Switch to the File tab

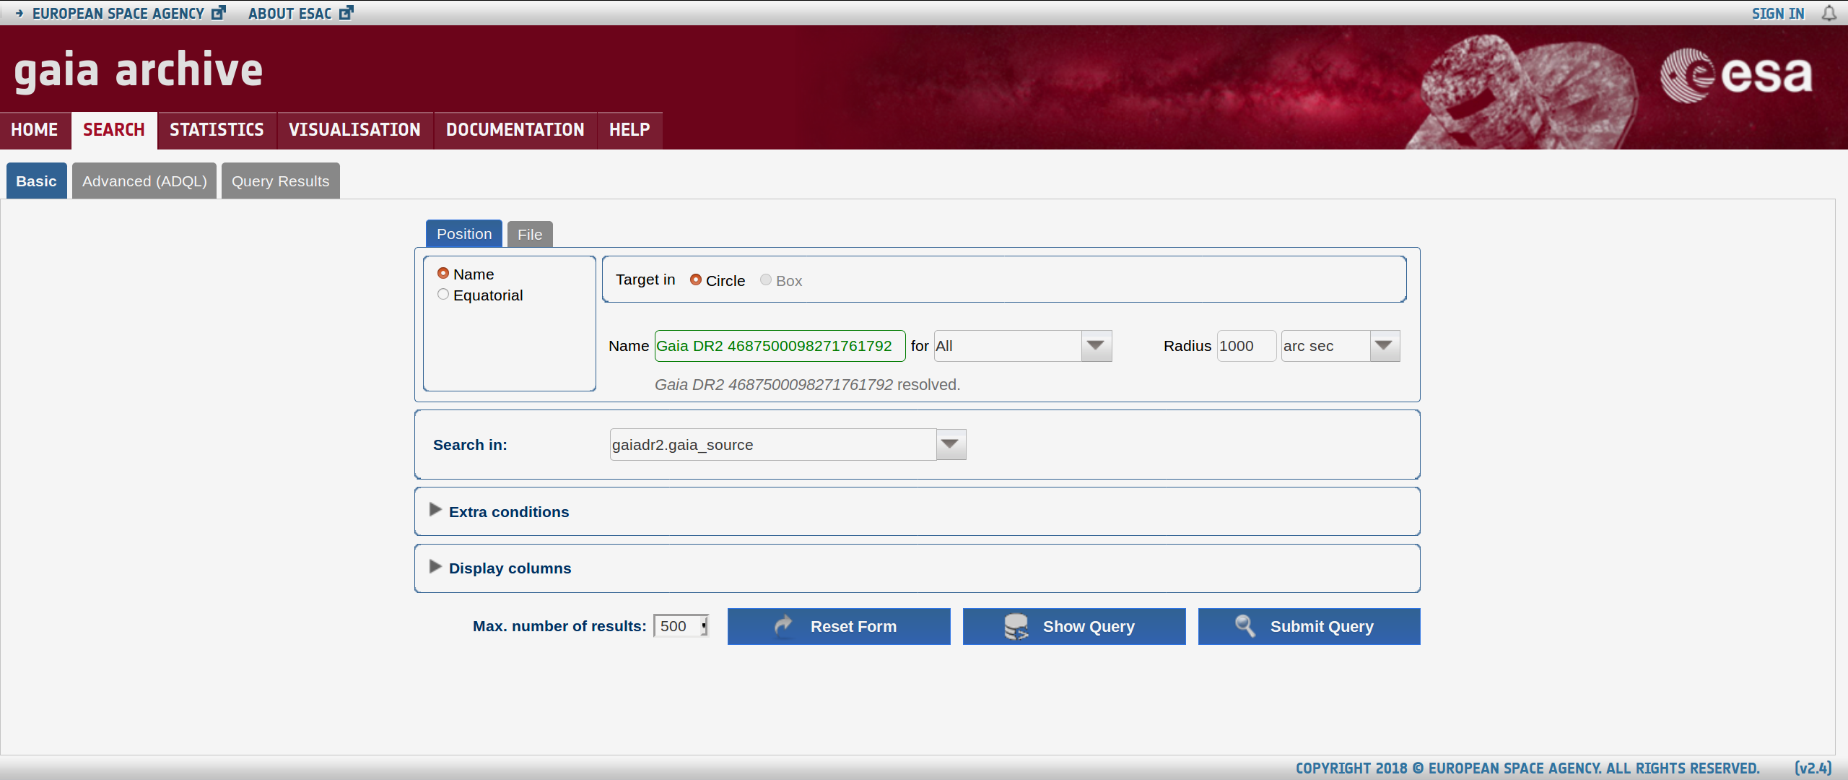(x=529, y=235)
